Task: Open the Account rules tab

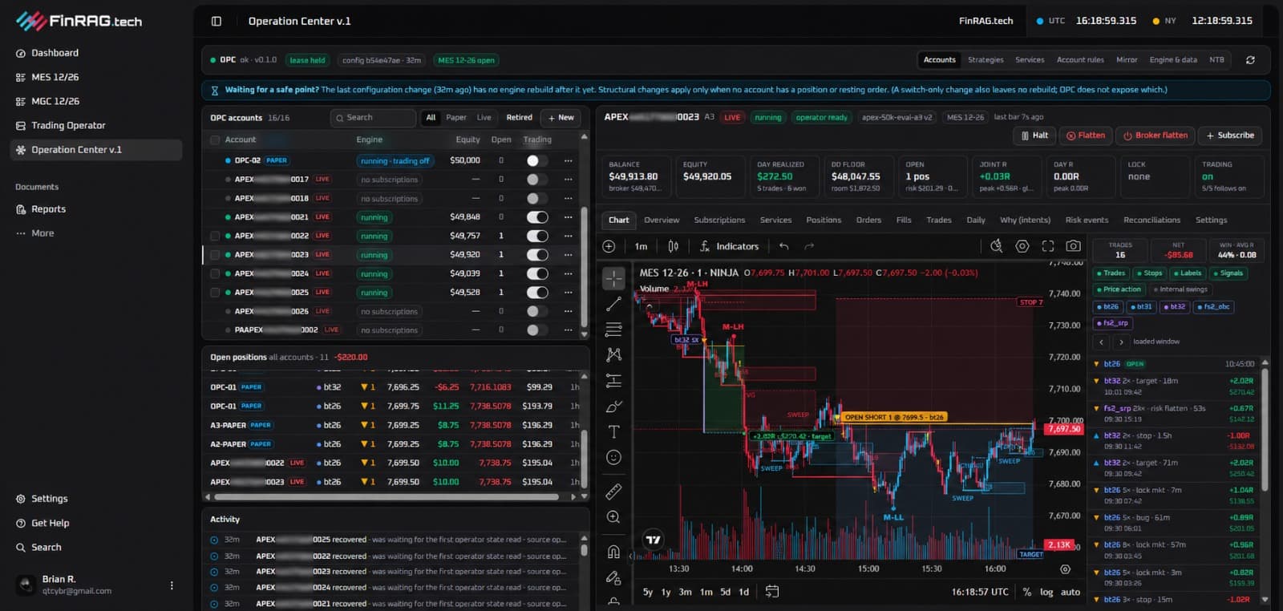Action: coord(1080,60)
